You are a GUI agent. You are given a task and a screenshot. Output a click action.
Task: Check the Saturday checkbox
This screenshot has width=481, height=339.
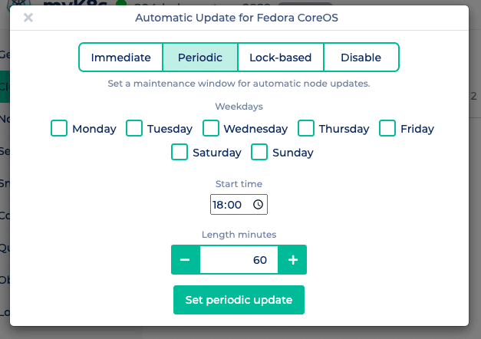click(x=180, y=152)
